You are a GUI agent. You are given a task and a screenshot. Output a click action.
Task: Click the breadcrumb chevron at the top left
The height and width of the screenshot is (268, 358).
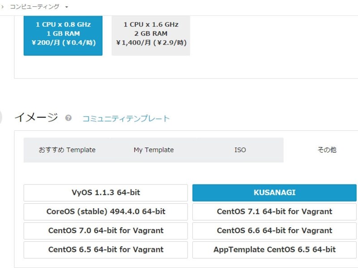(x=4, y=6)
